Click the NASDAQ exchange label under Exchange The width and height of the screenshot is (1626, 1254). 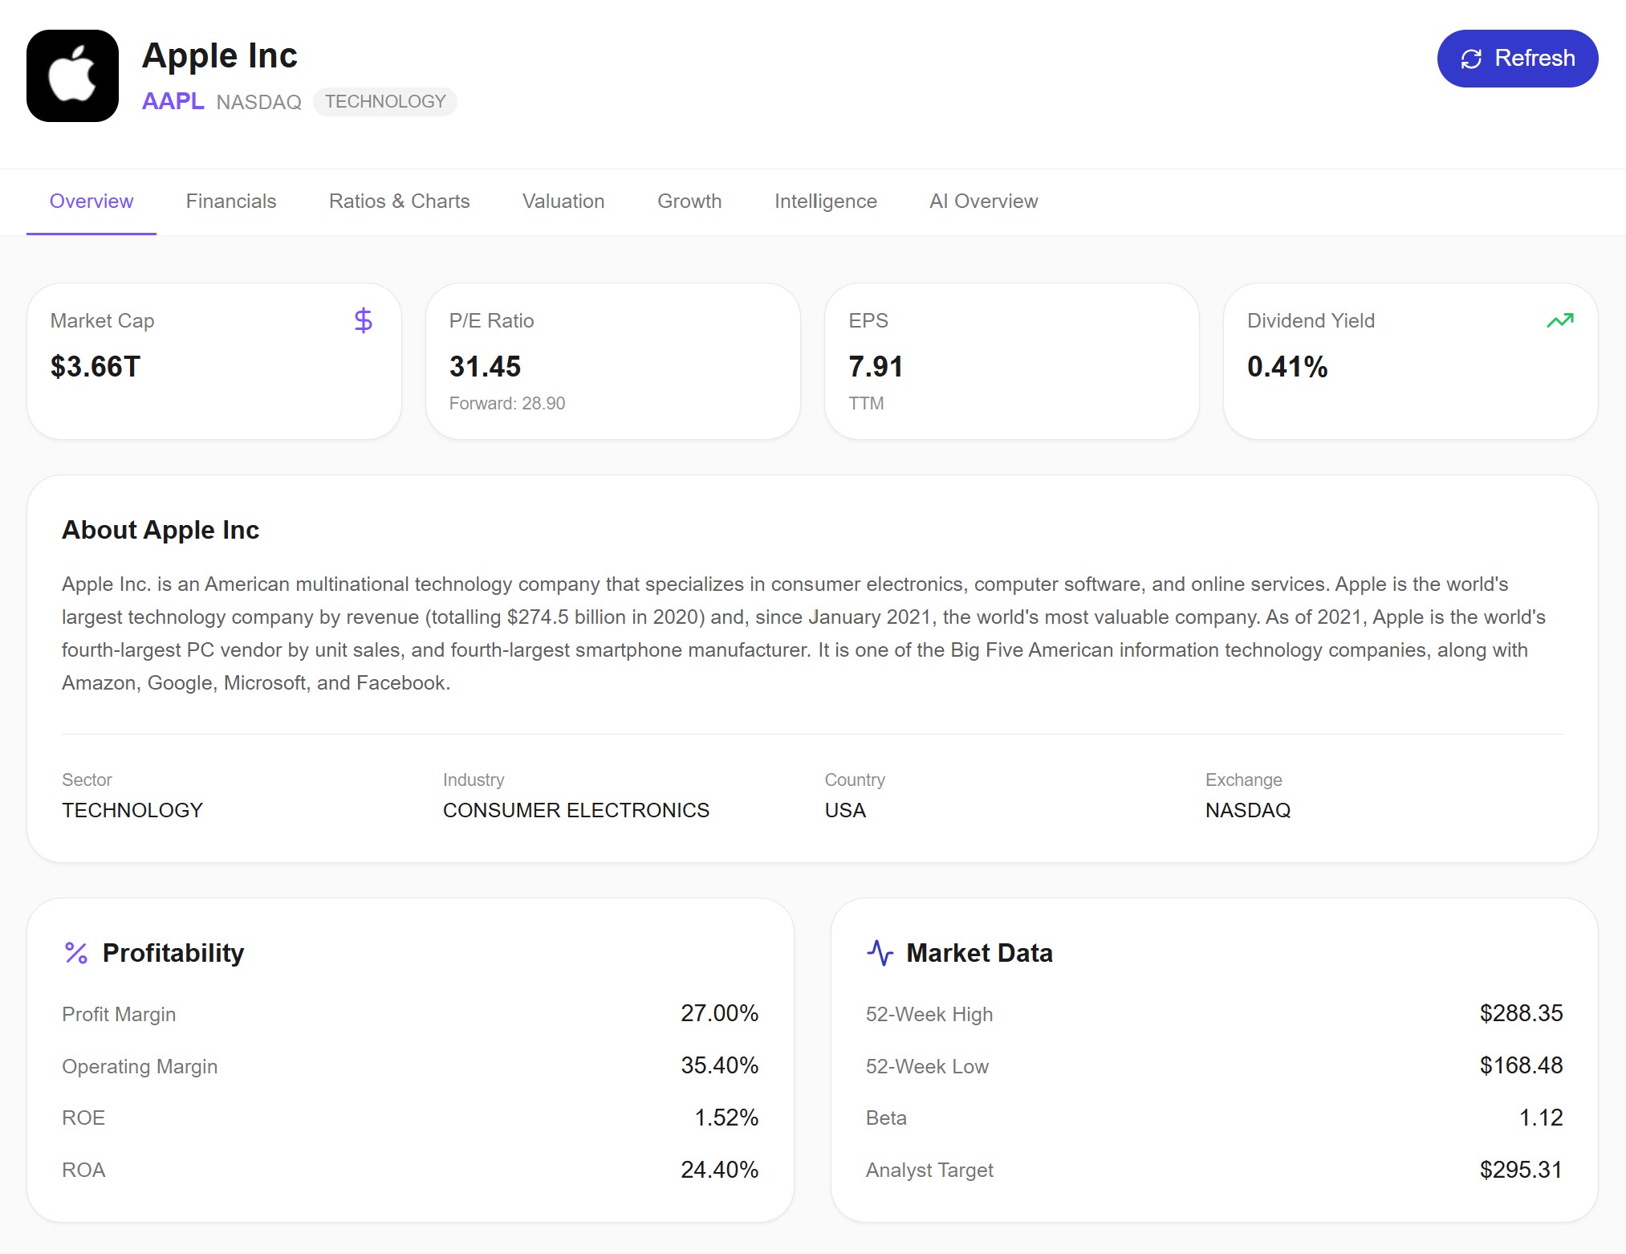pyautogui.click(x=1247, y=810)
